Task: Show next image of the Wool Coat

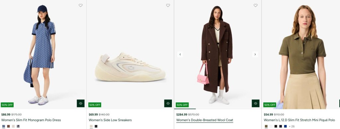Action: pyautogui.click(x=255, y=54)
